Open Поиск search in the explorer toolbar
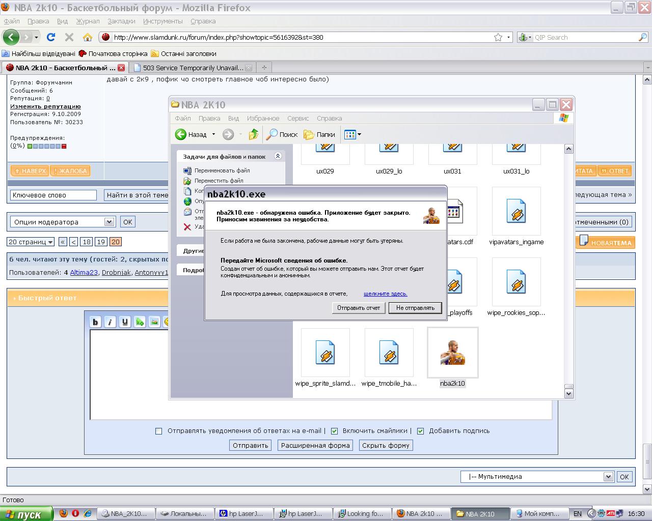Screen dimensions: 652x521 click(x=282, y=134)
